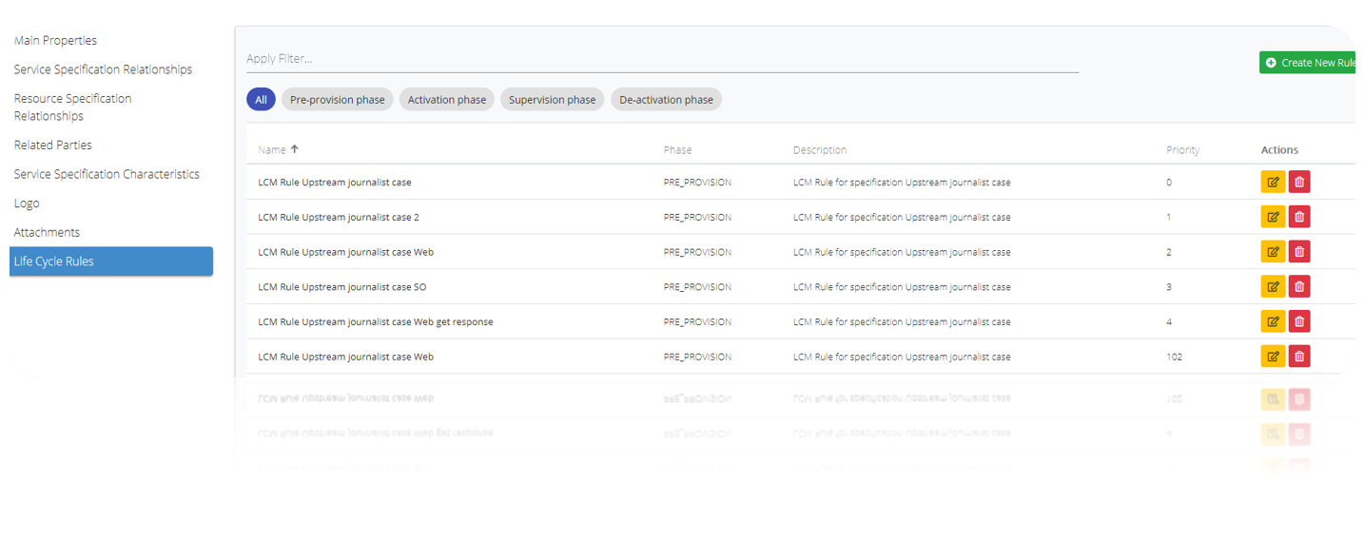The image size is (1364, 542).
Task: Edit the rule with priority 0
Action: pyautogui.click(x=1272, y=182)
